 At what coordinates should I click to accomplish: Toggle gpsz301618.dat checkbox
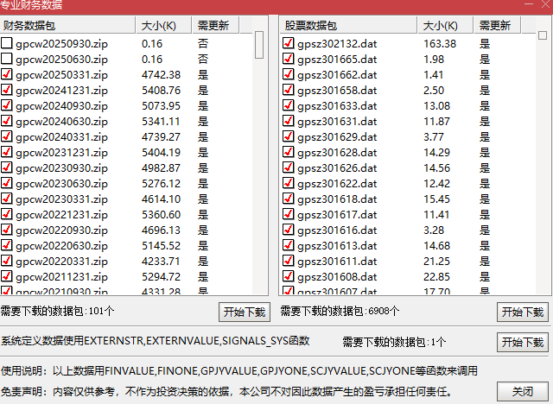[x=288, y=199]
